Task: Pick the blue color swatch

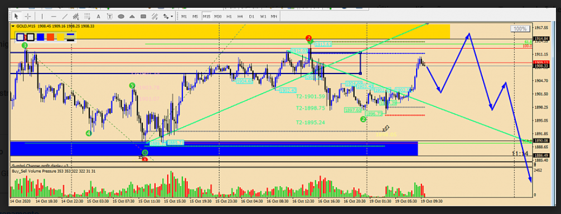Action: click(40, 37)
